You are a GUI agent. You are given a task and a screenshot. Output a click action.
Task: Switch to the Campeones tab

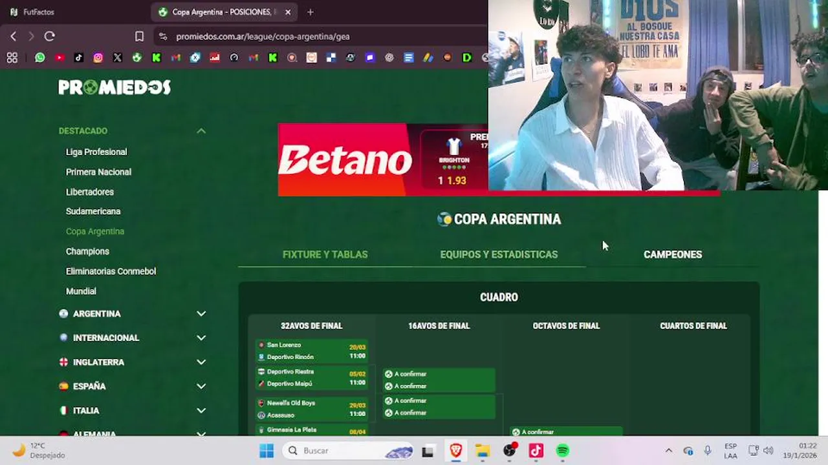(673, 254)
